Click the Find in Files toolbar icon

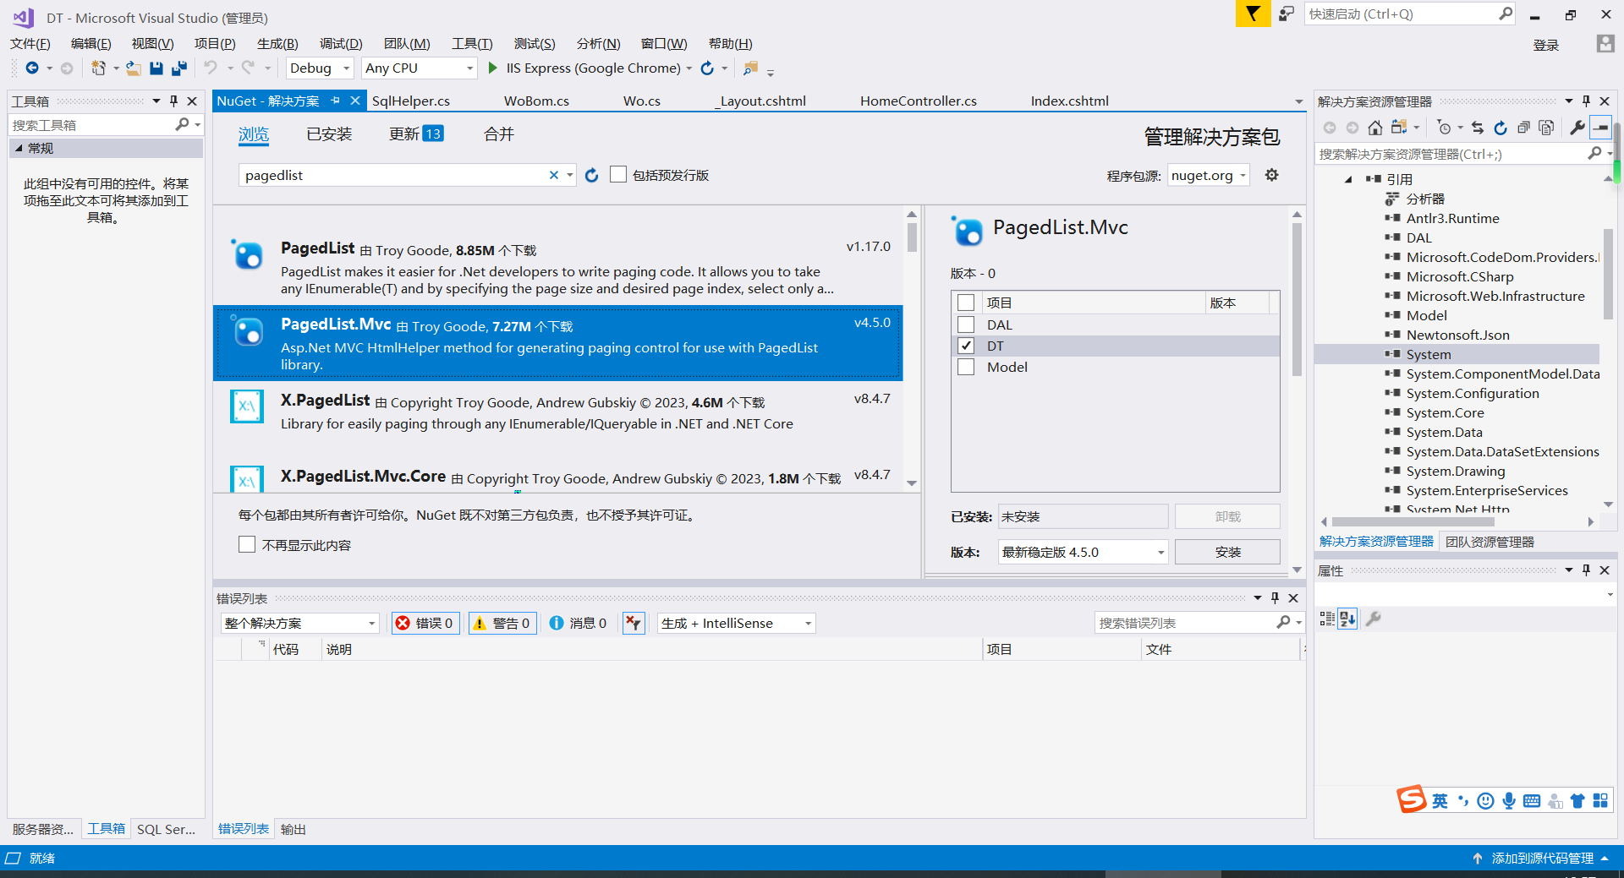tap(750, 68)
